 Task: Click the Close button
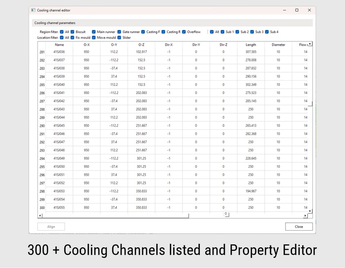(x=299, y=227)
